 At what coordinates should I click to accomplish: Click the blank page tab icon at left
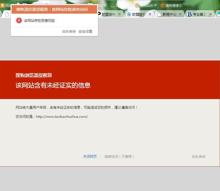pyautogui.click(x=7, y=14)
